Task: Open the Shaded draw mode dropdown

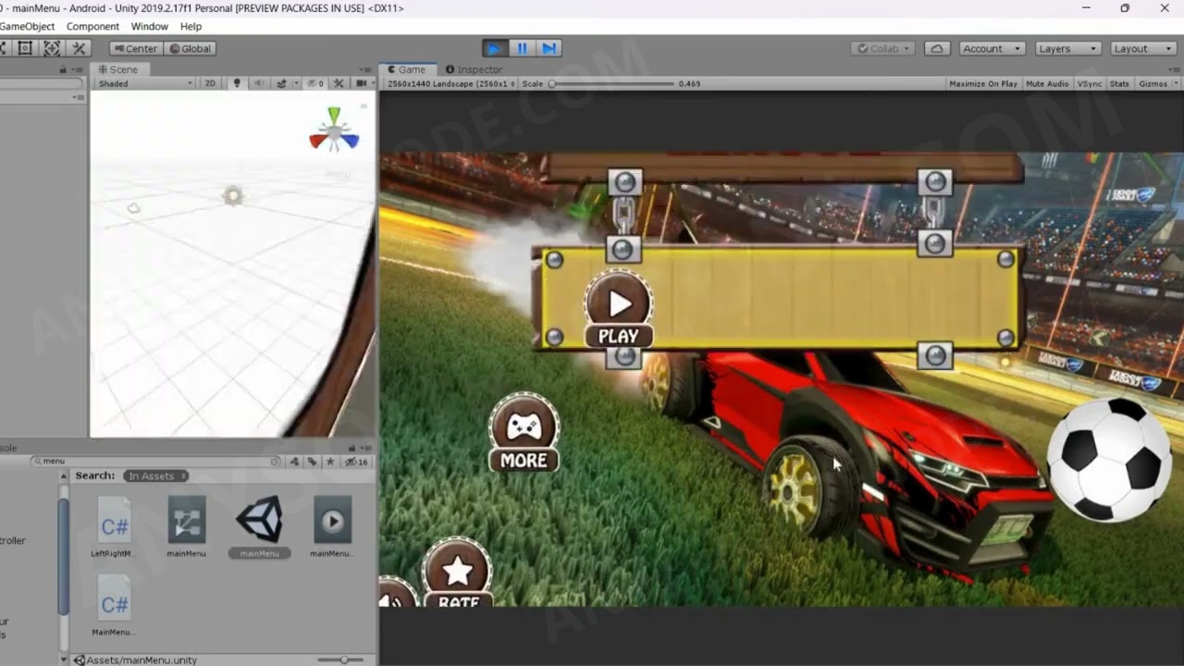Action: [x=145, y=83]
